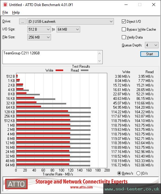Click the 119.63 MB/s write value
Image resolution: width=161 pixels, height=194 pixels.
[x=121, y=130]
